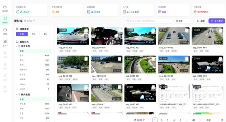
Task: Click the page jump input box
Action: coord(216,120)
